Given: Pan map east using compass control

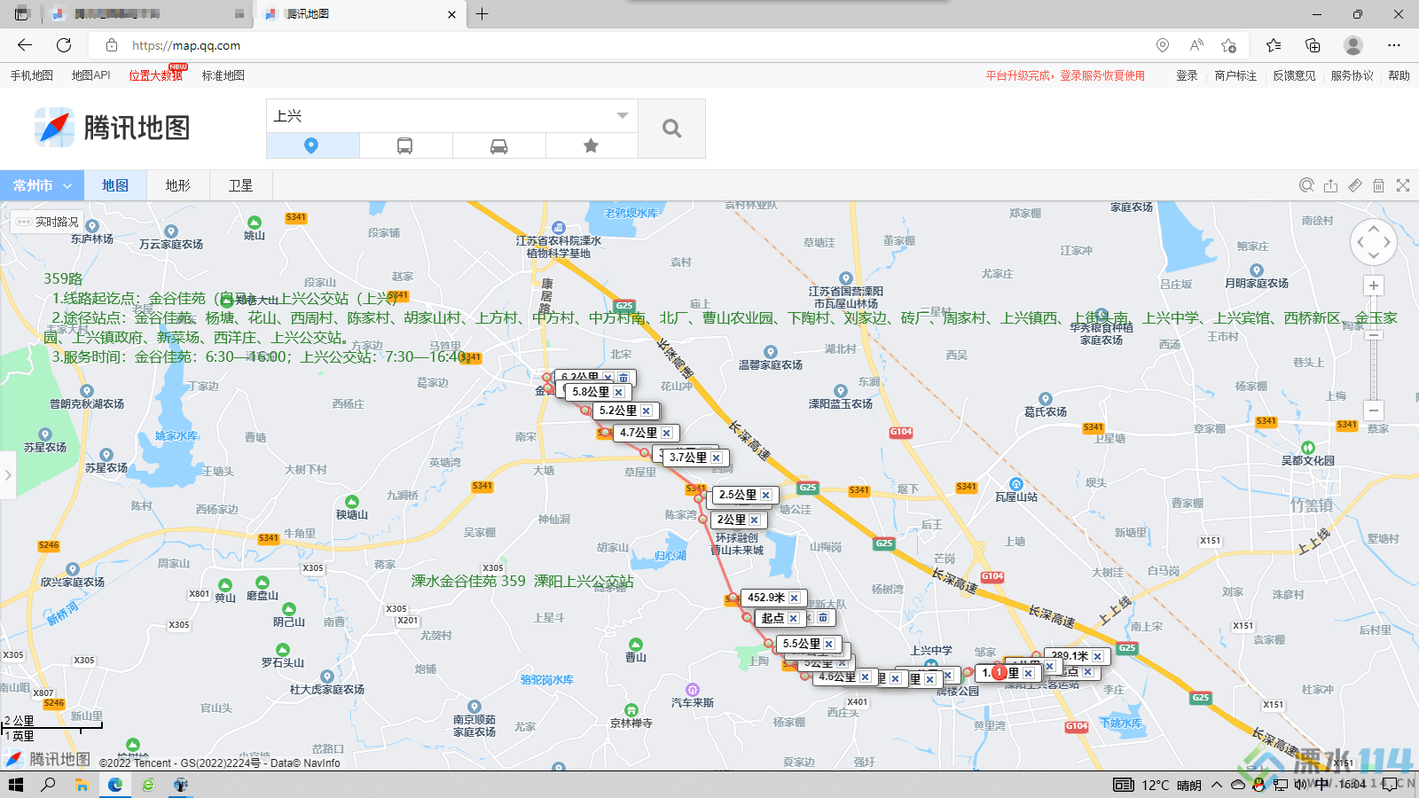Looking at the screenshot, I should click(1388, 241).
